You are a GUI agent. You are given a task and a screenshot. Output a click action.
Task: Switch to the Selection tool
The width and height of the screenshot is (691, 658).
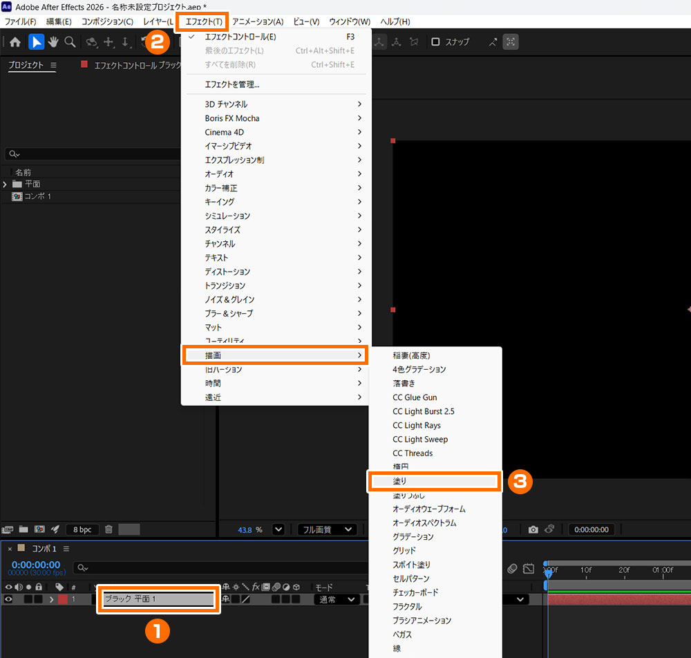(36, 41)
